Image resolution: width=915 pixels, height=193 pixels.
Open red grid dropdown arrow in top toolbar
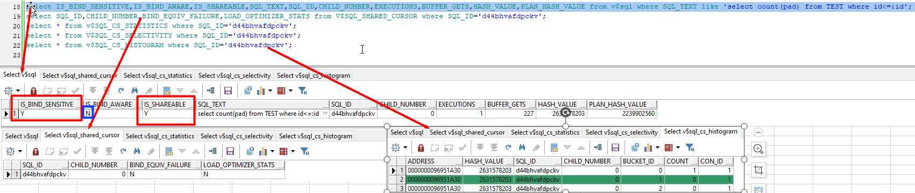290,91
